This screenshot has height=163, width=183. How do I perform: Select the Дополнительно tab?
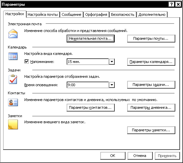coord(152,14)
